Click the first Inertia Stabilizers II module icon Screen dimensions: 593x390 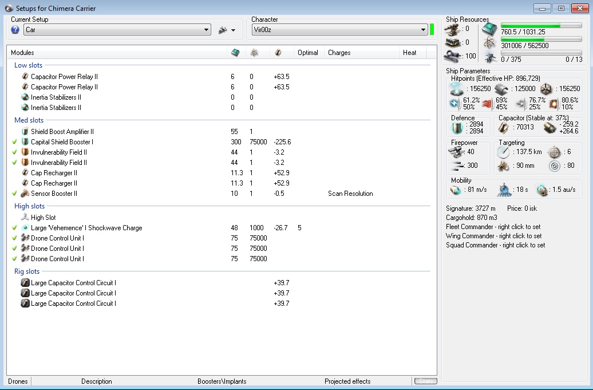25,97
